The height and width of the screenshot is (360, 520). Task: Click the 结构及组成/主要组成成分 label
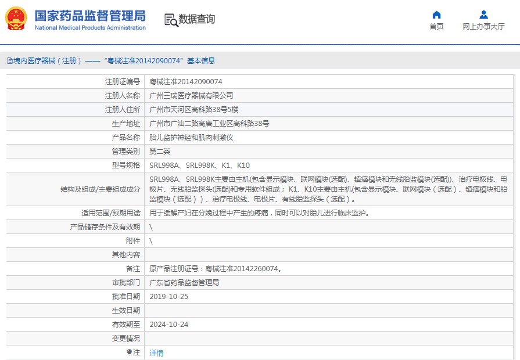coord(100,189)
